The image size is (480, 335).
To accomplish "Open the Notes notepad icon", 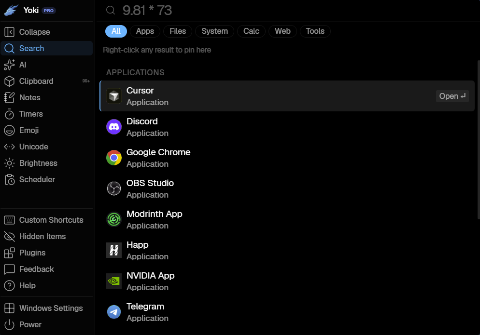I will tap(10, 97).
